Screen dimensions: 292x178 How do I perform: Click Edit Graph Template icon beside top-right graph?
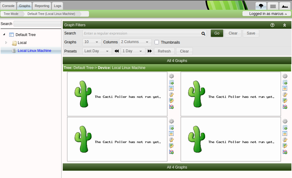(285, 100)
